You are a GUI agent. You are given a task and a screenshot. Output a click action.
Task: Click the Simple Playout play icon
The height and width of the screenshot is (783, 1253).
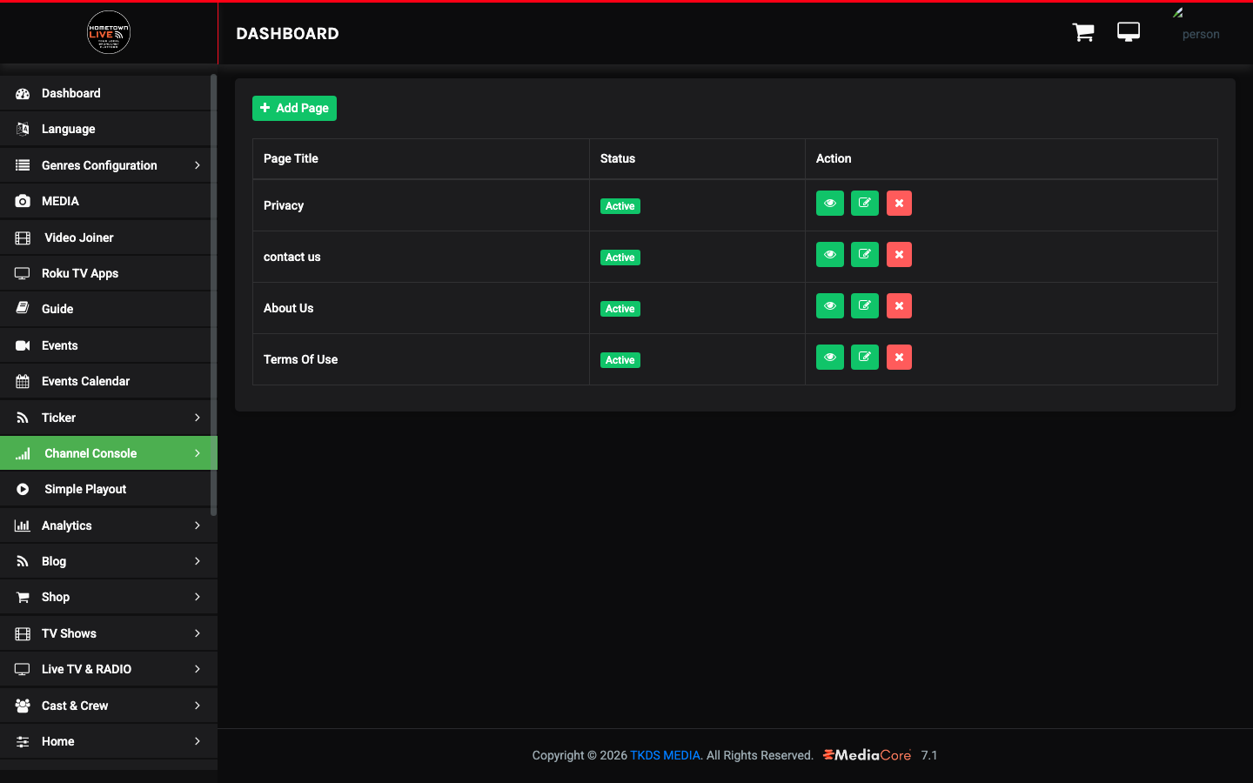[23, 489]
